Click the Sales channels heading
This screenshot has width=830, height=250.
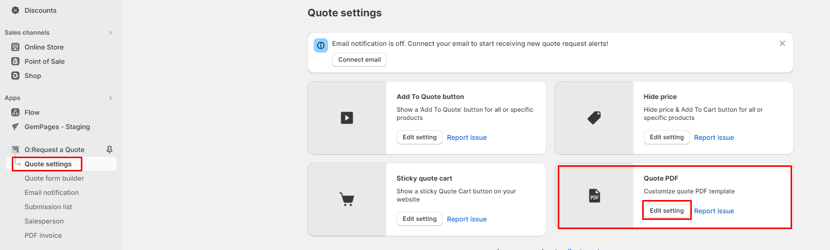point(27,33)
